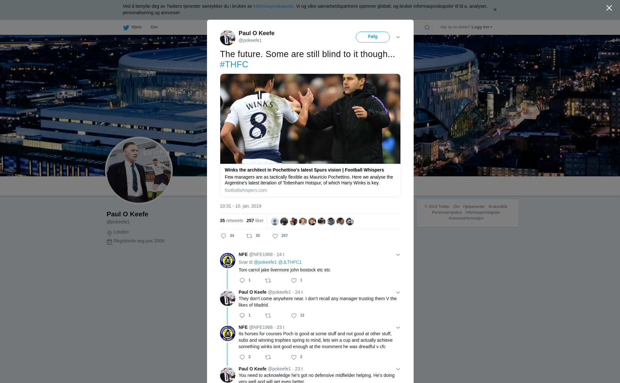Image resolution: width=620 pixels, height=383 pixels.
Task: Like NFE's reply about Tom Carrol
Action: click(294, 280)
